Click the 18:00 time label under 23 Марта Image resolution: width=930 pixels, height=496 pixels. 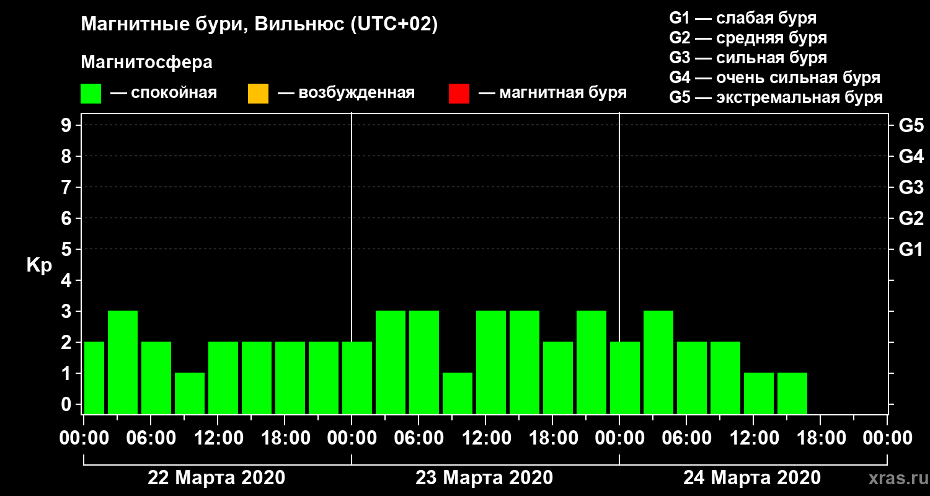(553, 438)
